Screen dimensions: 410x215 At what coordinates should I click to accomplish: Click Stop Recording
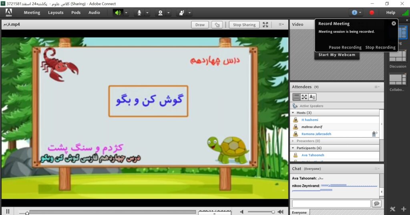point(380,47)
